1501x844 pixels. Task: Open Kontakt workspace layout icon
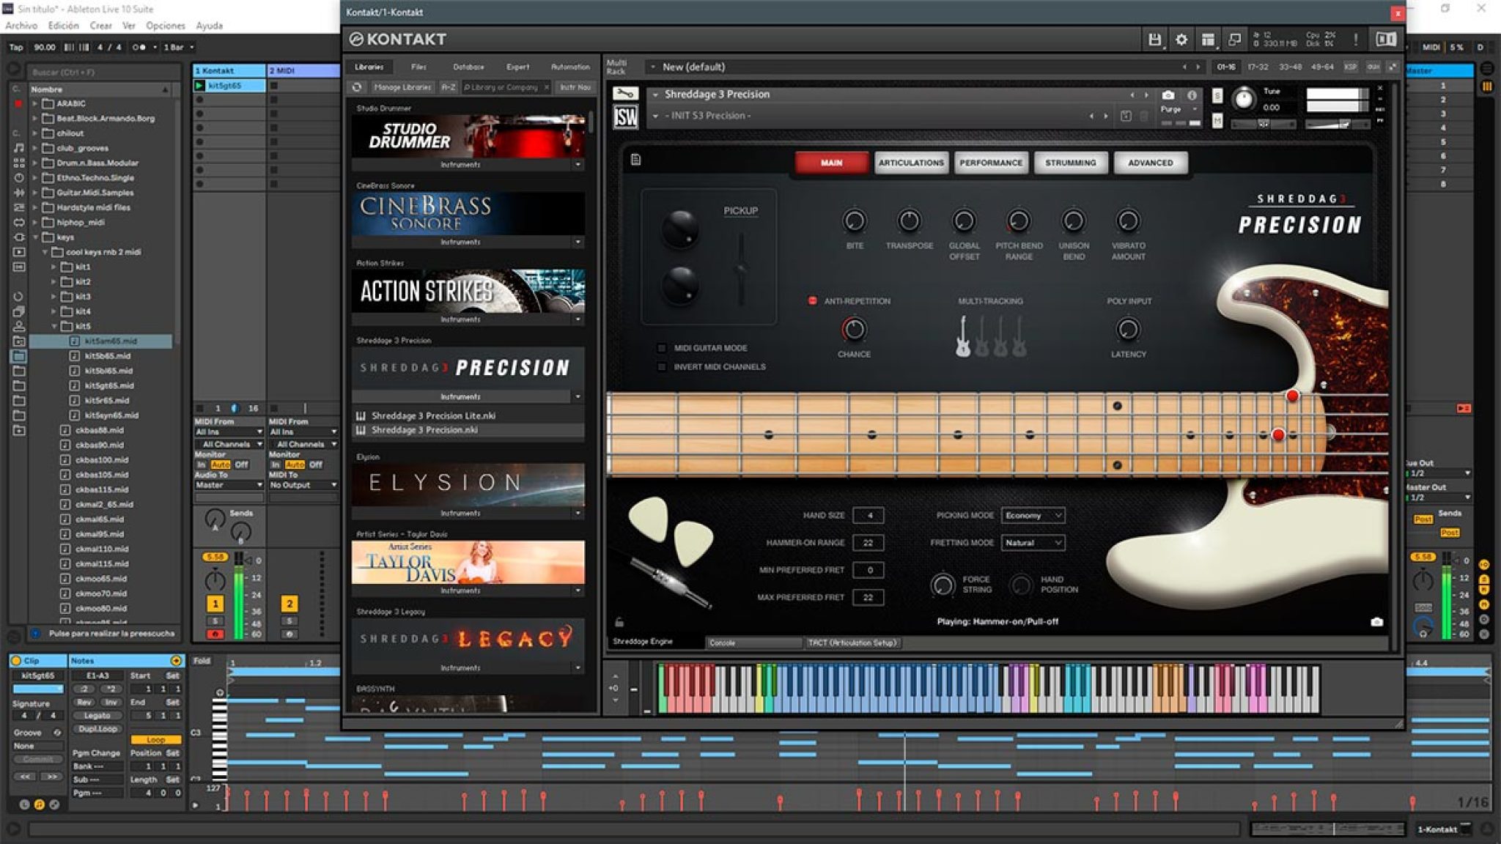[1208, 40]
